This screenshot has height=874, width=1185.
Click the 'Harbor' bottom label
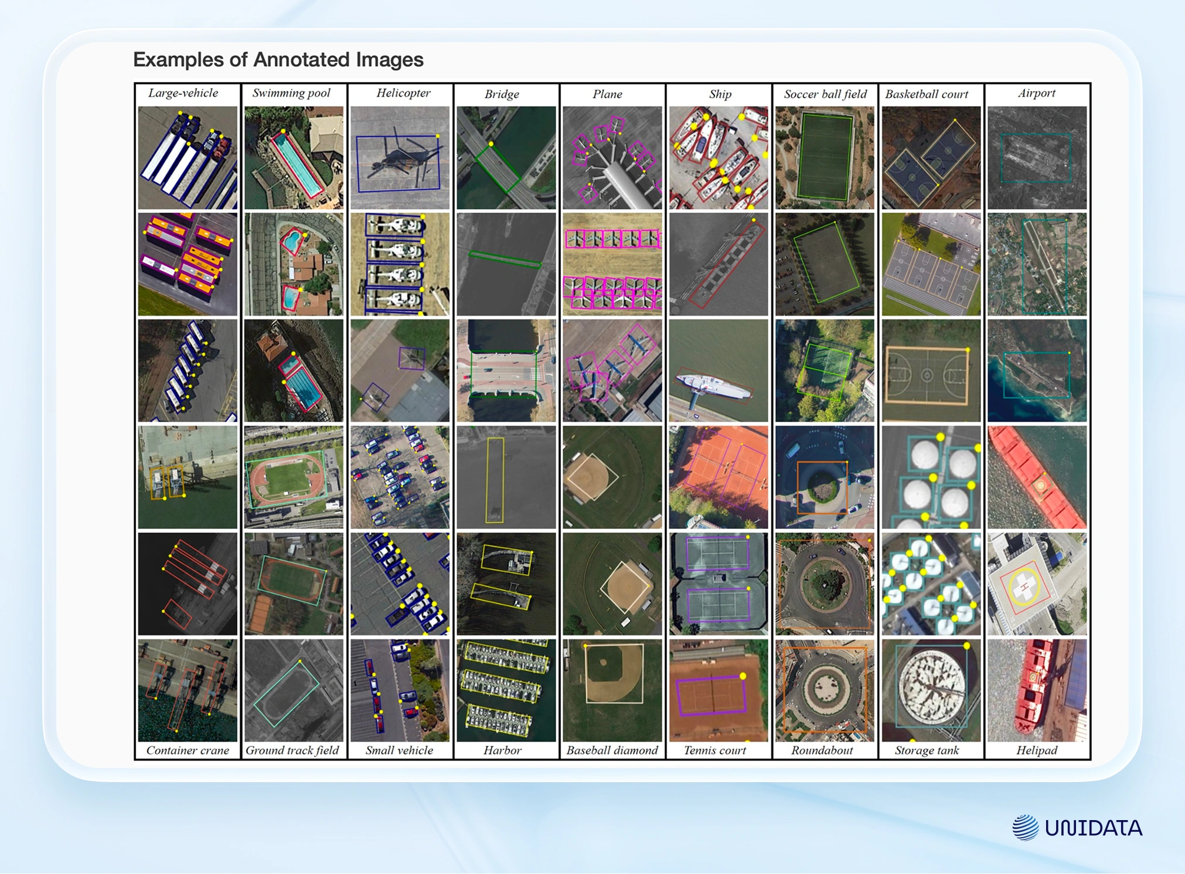click(502, 750)
